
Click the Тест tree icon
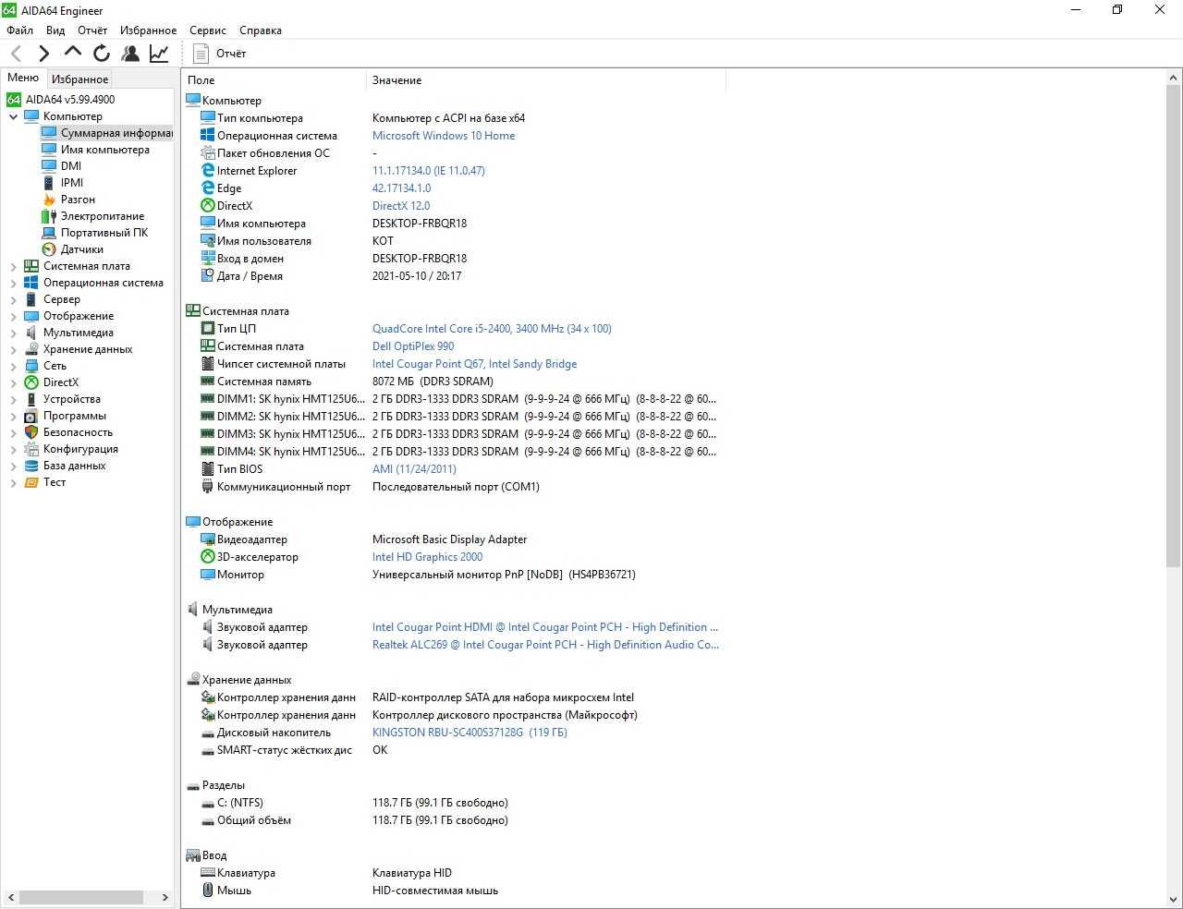click(x=31, y=482)
